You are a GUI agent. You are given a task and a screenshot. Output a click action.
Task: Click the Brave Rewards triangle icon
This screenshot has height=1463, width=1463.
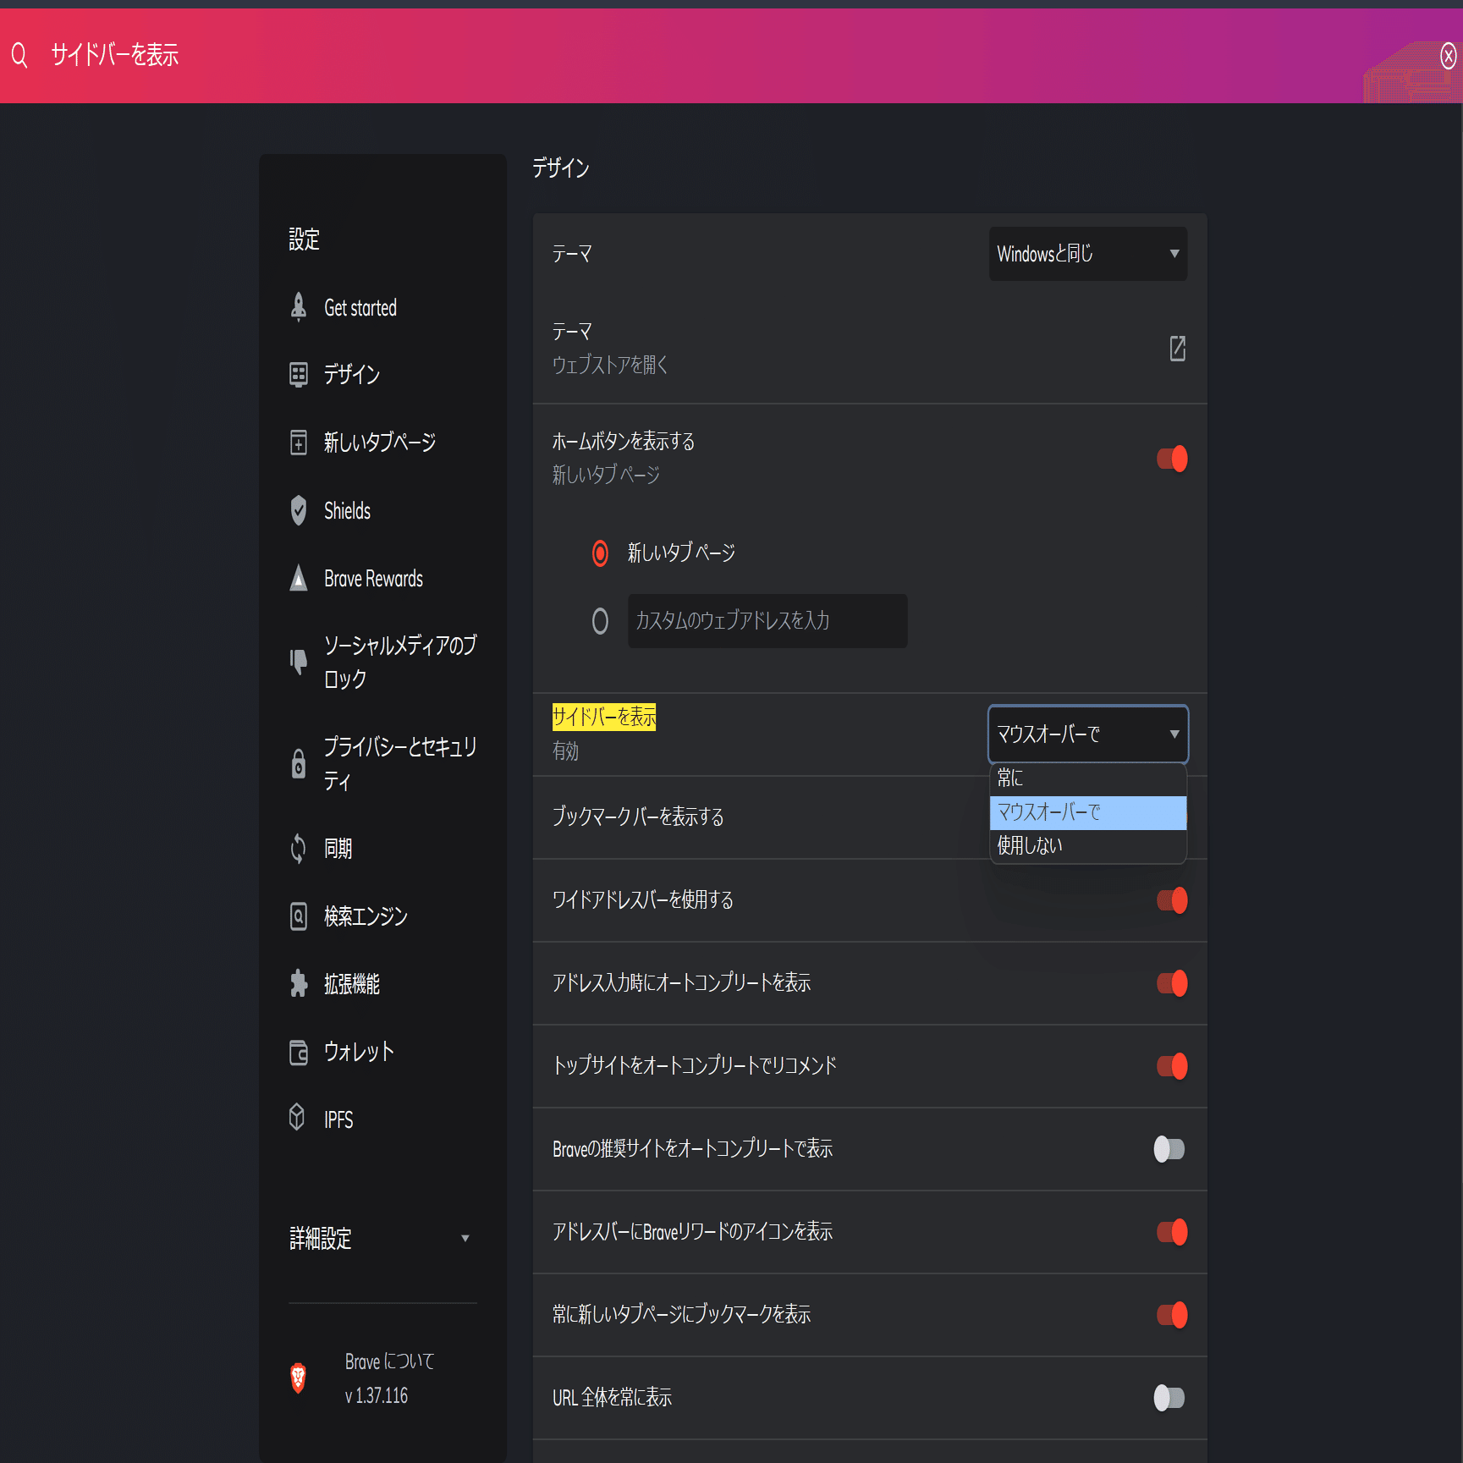(x=299, y=578)
